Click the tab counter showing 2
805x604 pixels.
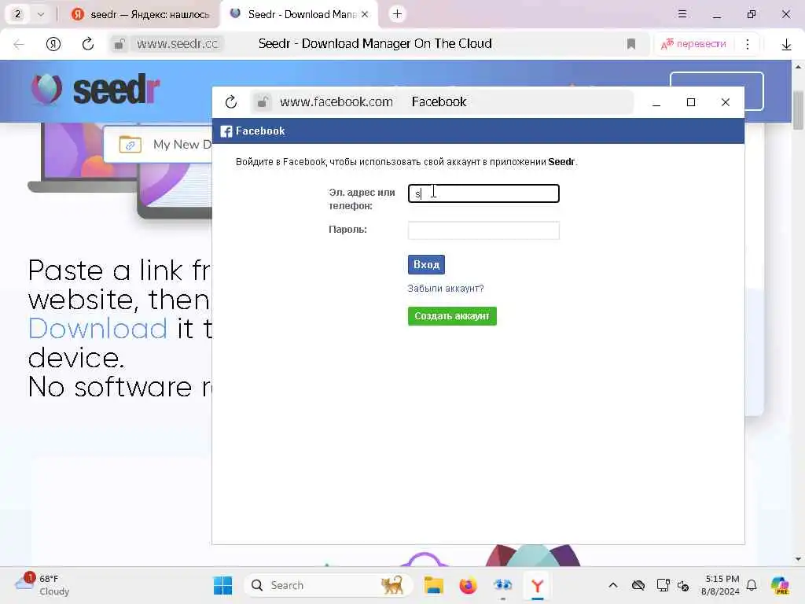tap(17, 14)
